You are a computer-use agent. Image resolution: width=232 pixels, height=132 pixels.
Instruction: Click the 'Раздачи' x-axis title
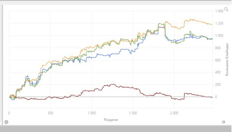pyautogui.click(x=111, y=120)
